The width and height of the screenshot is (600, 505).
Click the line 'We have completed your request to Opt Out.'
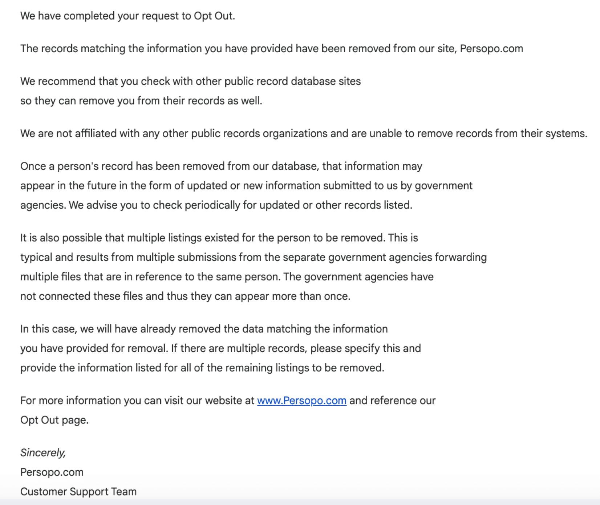tap(127, 16)
